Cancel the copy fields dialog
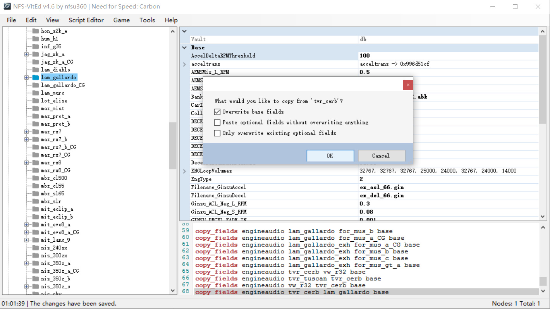This screenshot has width=550, height=309. pos(382,155)
